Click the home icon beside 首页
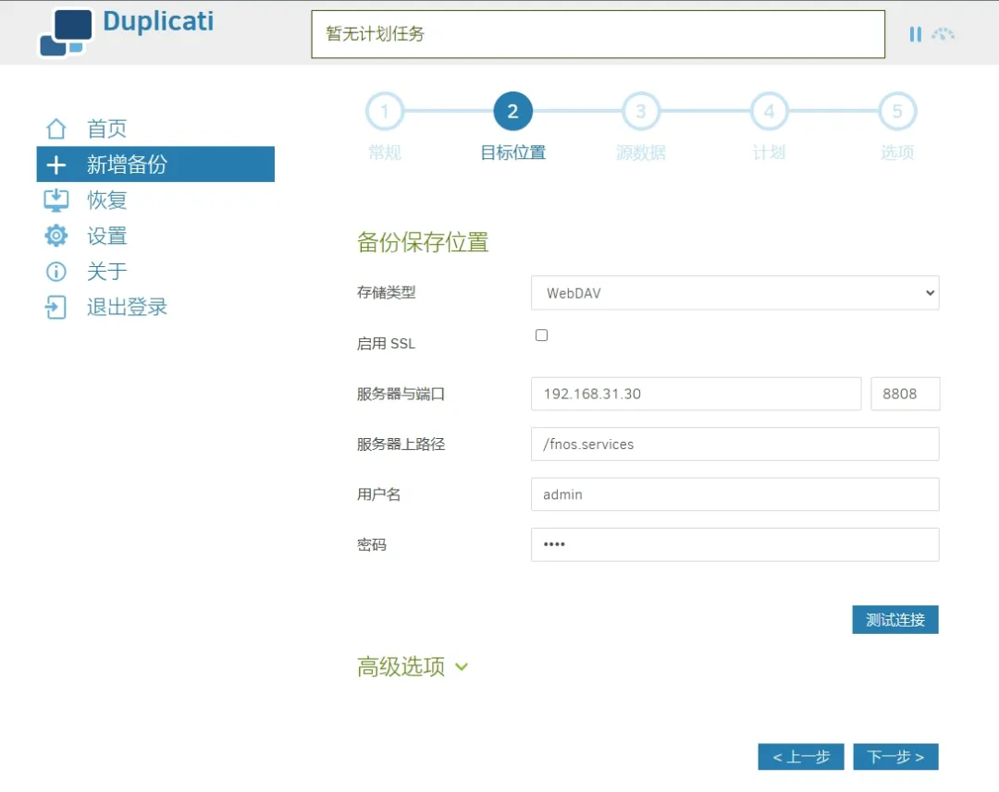Image resolution: width=999 pixels, height=792 pixels. click(x=56, y=129)
